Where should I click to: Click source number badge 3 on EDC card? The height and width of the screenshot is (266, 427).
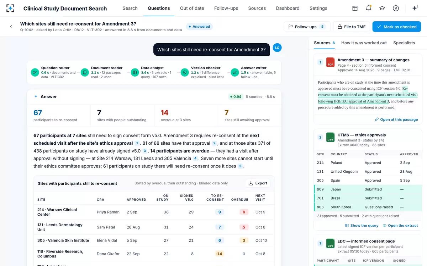320,243
